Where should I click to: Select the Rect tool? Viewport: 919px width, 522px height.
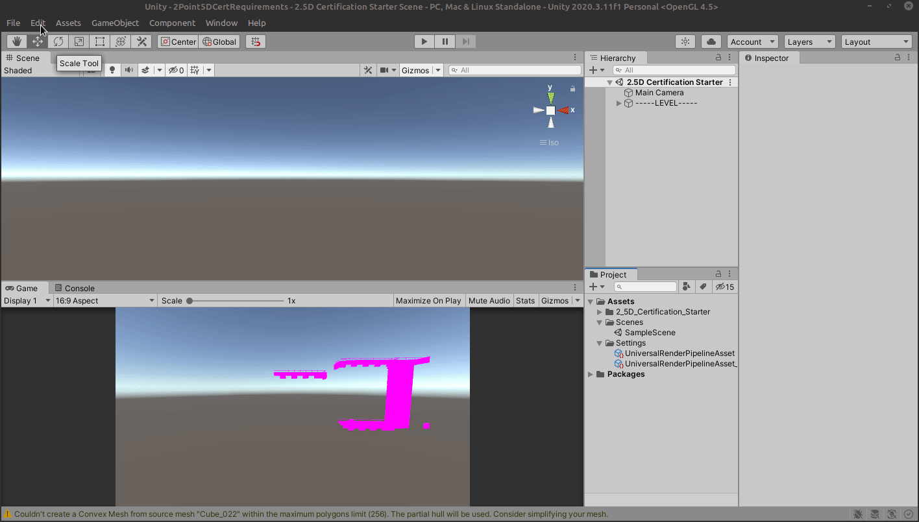[100, 42]
